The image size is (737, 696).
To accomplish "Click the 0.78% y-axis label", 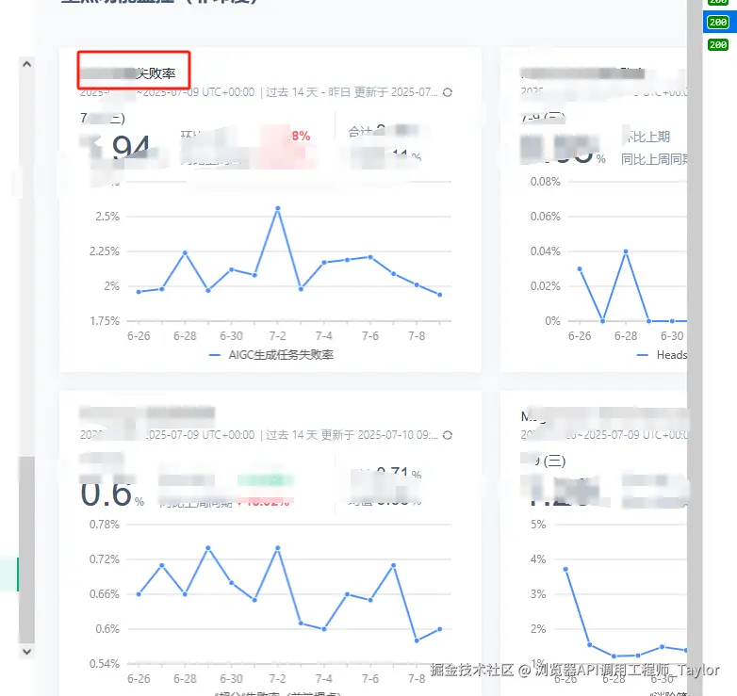I will (105, 525).
